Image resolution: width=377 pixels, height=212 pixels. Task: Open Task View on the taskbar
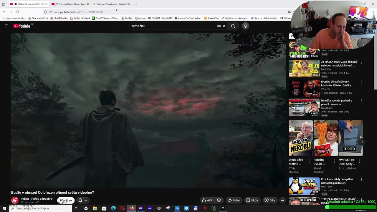coord(76,208)
